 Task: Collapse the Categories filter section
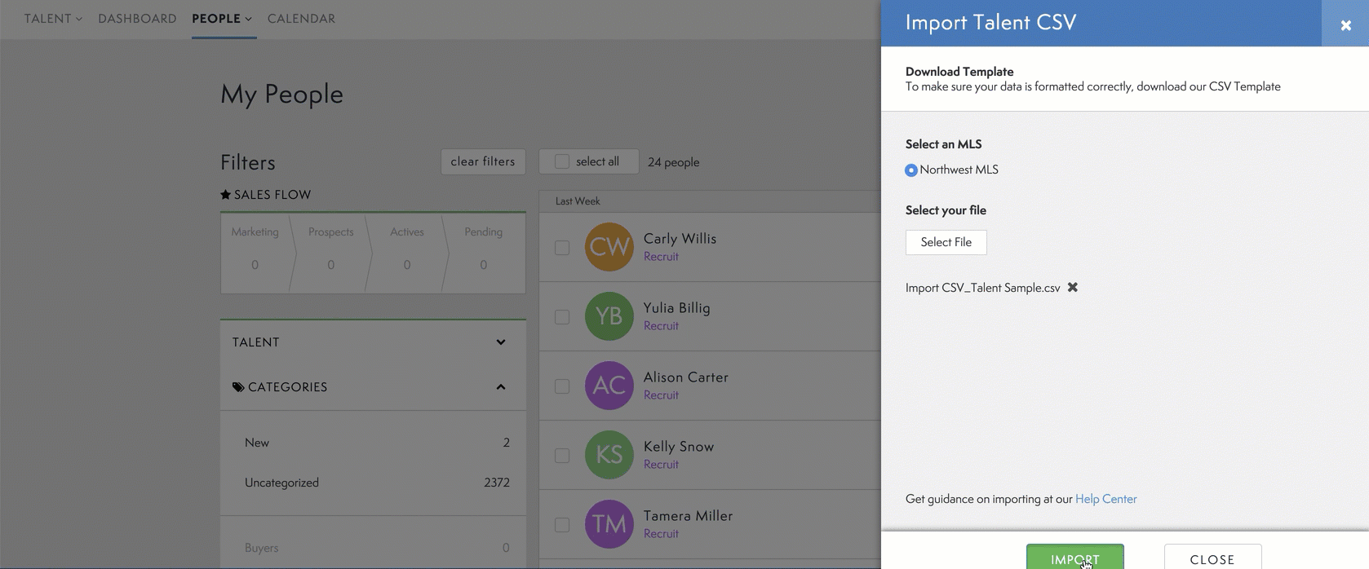click(x=500, y=387)
